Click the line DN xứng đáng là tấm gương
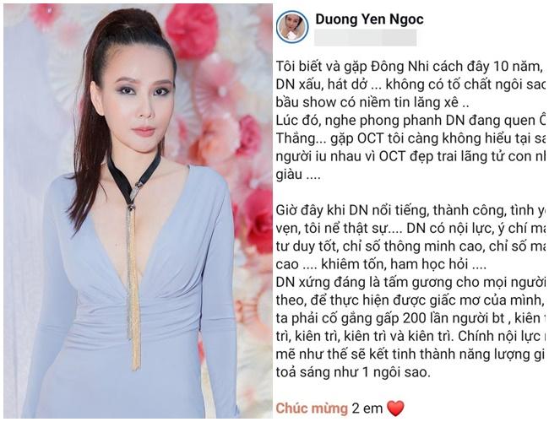Image resolution: width=549 pixels, height=422 pixels. pyautogui.click(x=410, y=282)
